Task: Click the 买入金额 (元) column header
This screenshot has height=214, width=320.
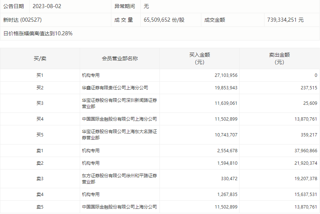Action: [x=199, y=58]
